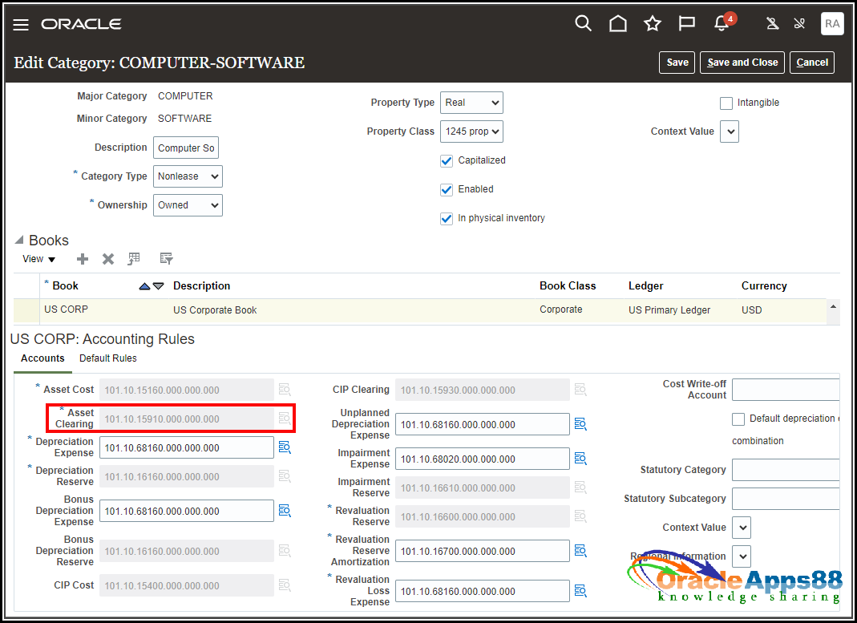Open Category Type dropdown
The image size is (857, 623).
[x=188, y=176]
